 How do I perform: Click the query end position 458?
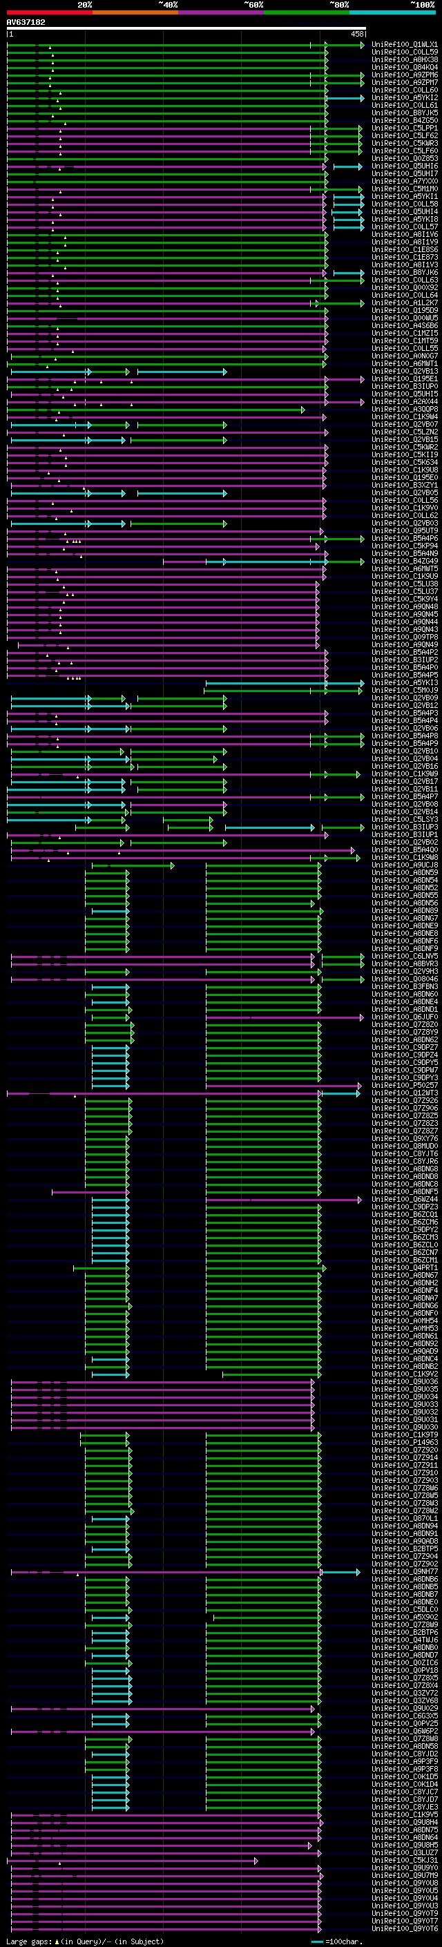357,34
